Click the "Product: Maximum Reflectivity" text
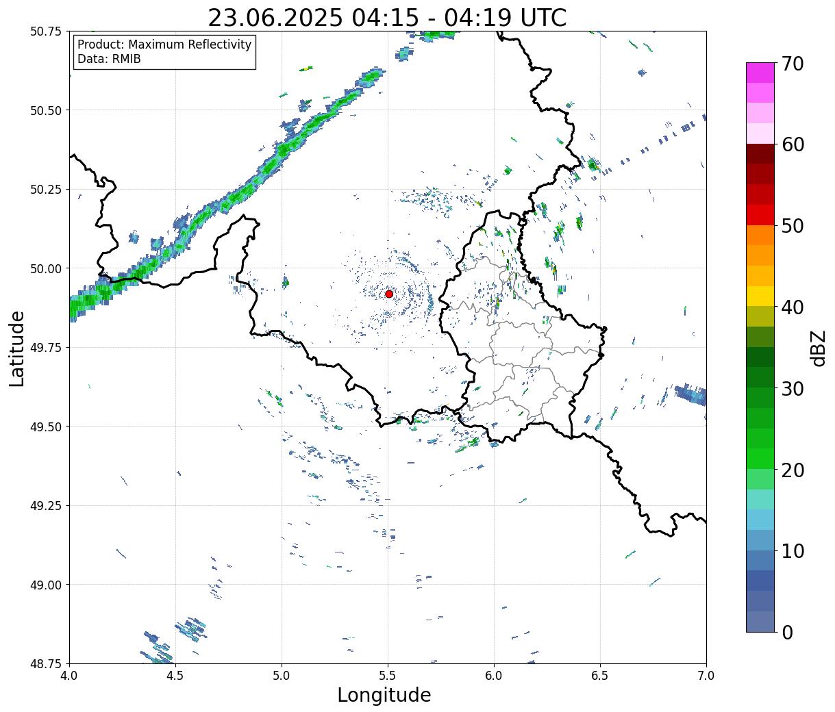Screen dimensions: 835x712 click(x=164, y=44)
